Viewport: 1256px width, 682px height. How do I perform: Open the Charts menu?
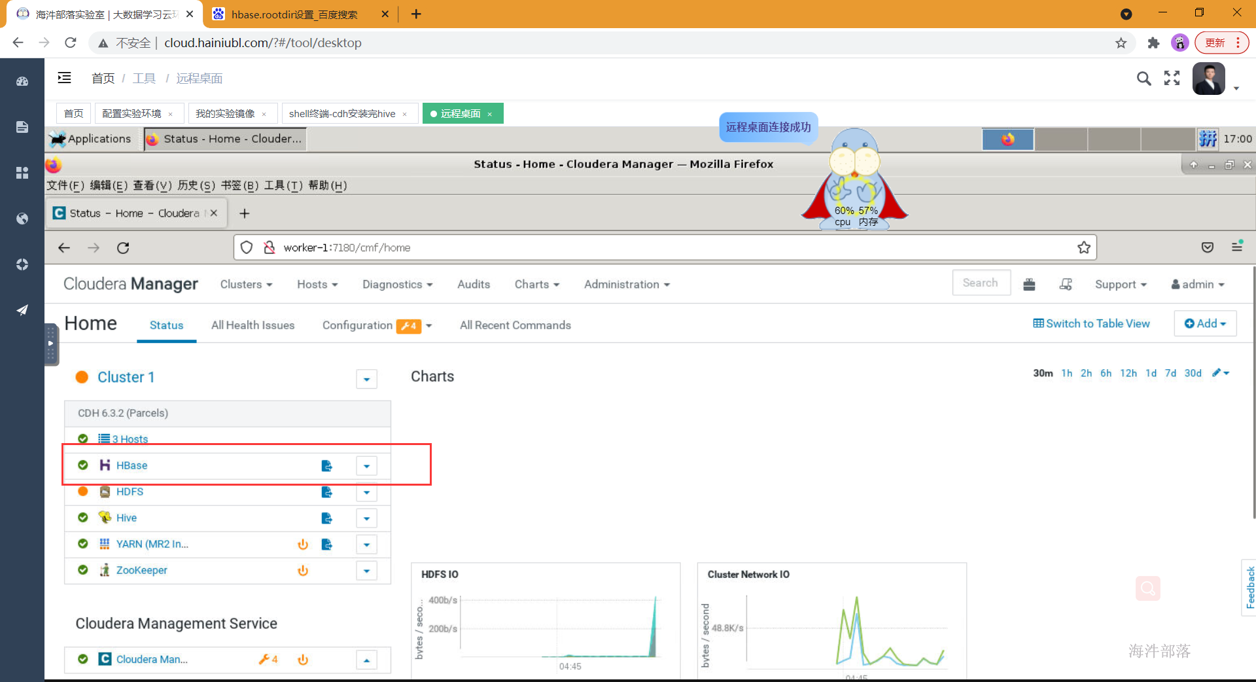(x=537, y=284)
